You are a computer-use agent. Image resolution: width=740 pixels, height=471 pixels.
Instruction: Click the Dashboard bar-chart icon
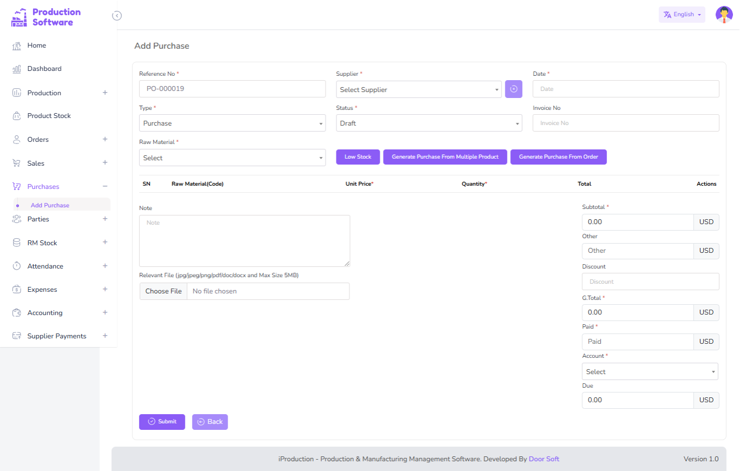tap(17, 69)
